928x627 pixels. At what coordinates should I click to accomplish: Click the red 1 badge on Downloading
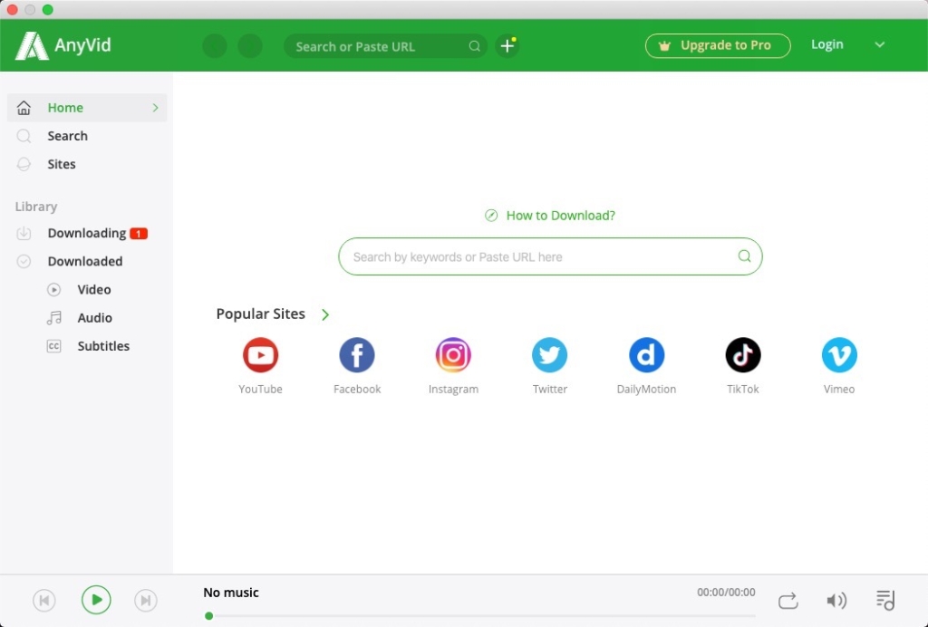[139, 234]
